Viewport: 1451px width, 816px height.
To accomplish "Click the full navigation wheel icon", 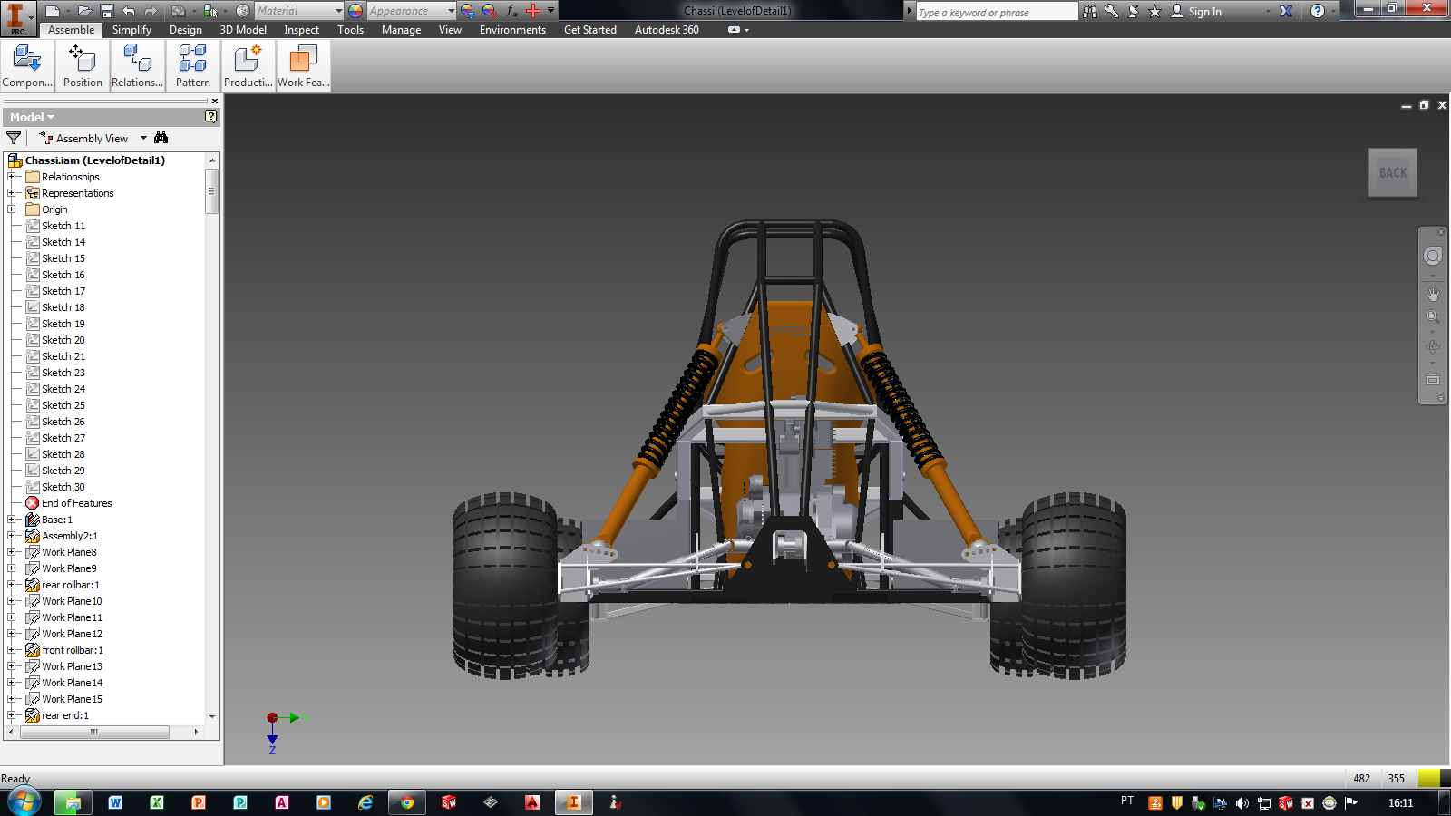I will [x=1433, y=257].
